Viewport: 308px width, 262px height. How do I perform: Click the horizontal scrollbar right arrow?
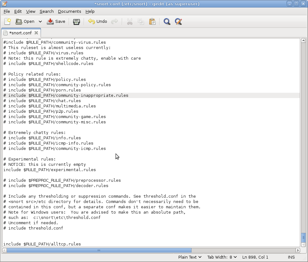(298, 250)
